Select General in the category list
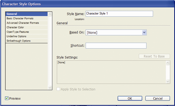Screen dimensions: 175x106 pos(26,14)
